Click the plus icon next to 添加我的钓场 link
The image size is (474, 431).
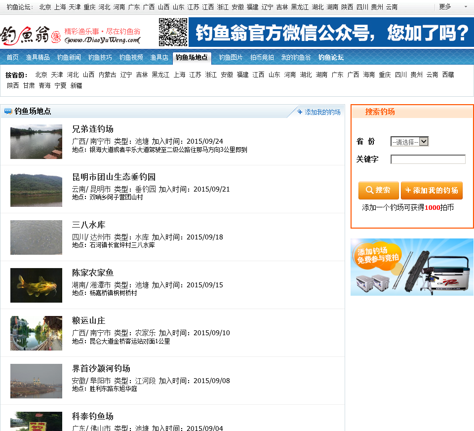(x=300, y=112)
